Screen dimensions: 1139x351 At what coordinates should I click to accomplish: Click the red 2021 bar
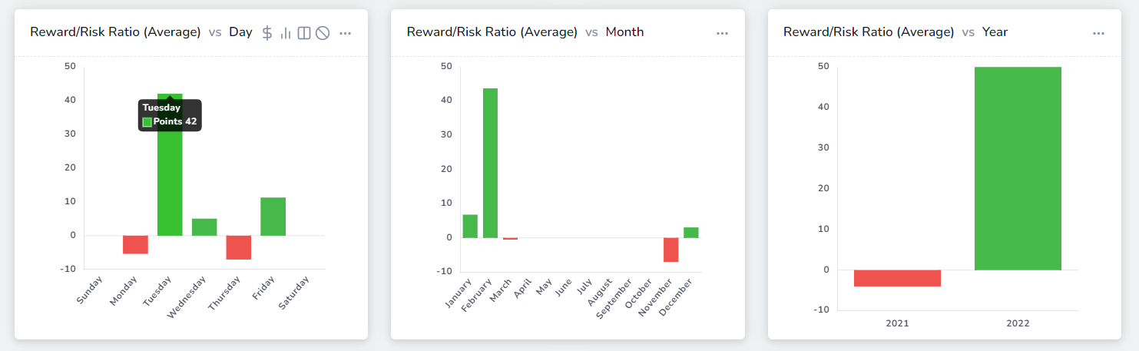click(x=897, y=278)
